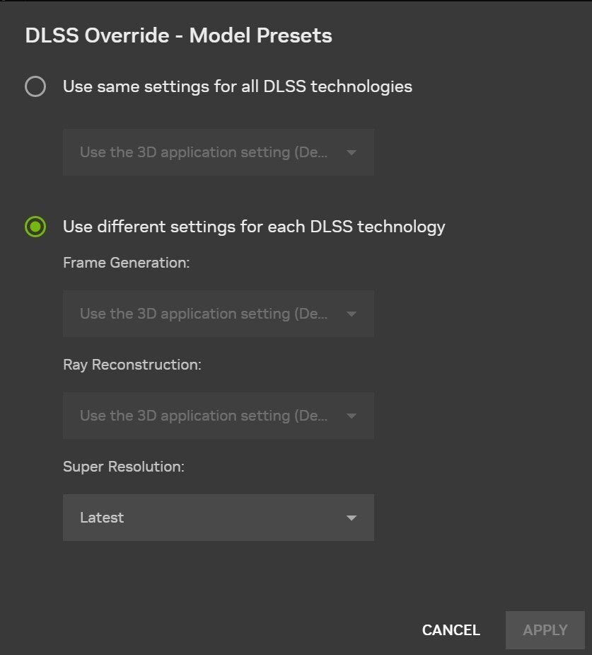Image resolution: width=592 pixels, height=655 pixels.
Task: Click the 'Frame Generation:' label
Action: [127, 263]
